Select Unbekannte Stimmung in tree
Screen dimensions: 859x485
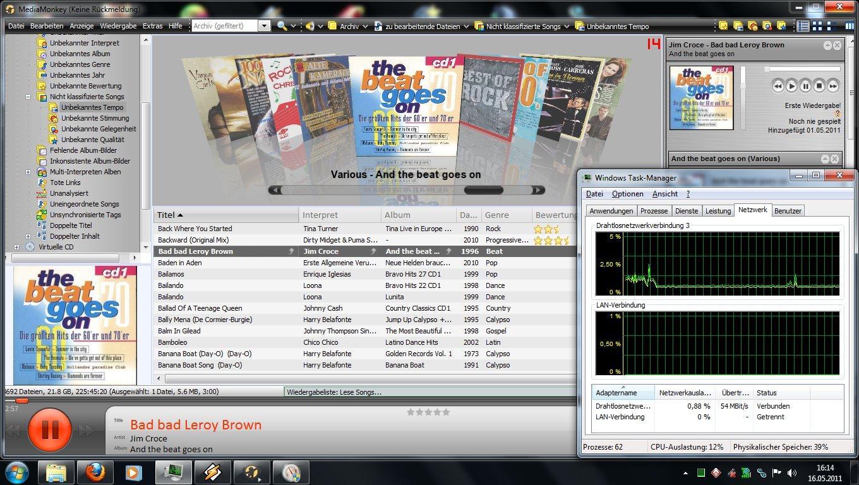pos(95,118)
